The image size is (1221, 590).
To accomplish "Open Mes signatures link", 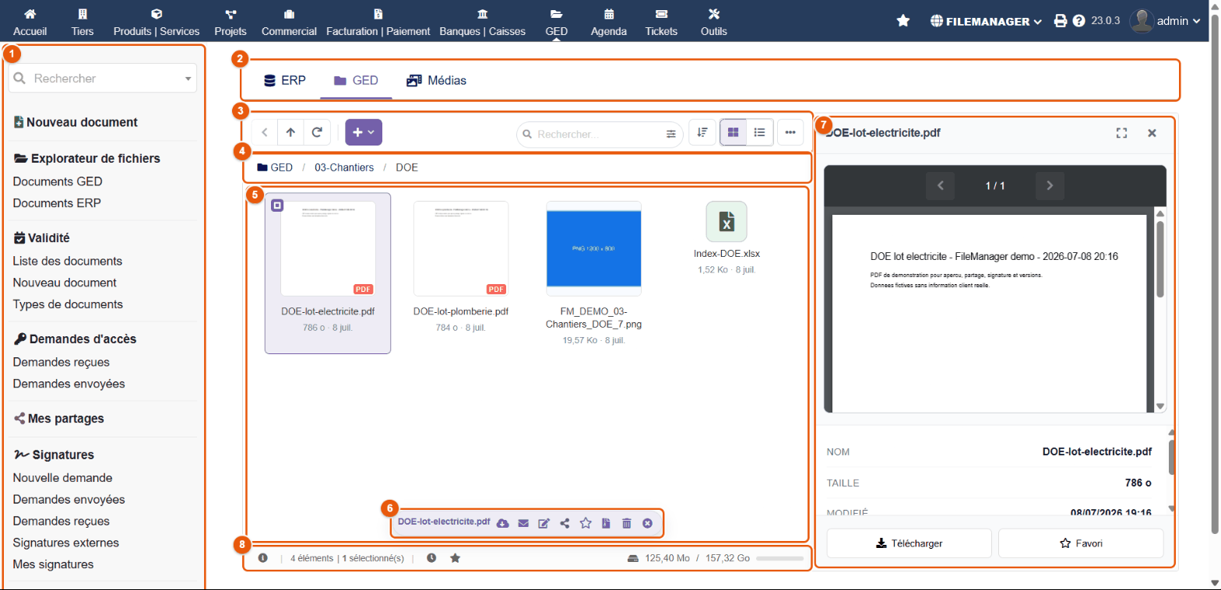I will pos(54,564).
